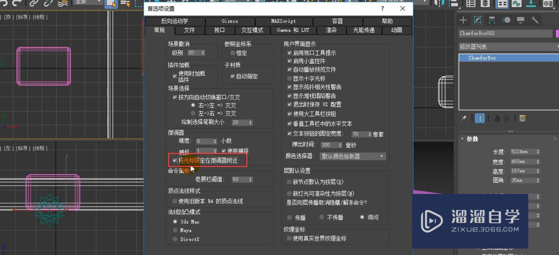
Task: Switch to the 视口 tab
Action: (x=219, y=30)
